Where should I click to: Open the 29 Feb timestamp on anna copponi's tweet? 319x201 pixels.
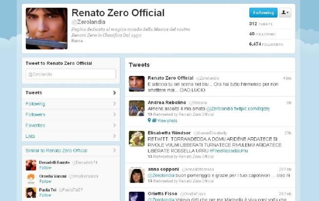tap(285, 169)
